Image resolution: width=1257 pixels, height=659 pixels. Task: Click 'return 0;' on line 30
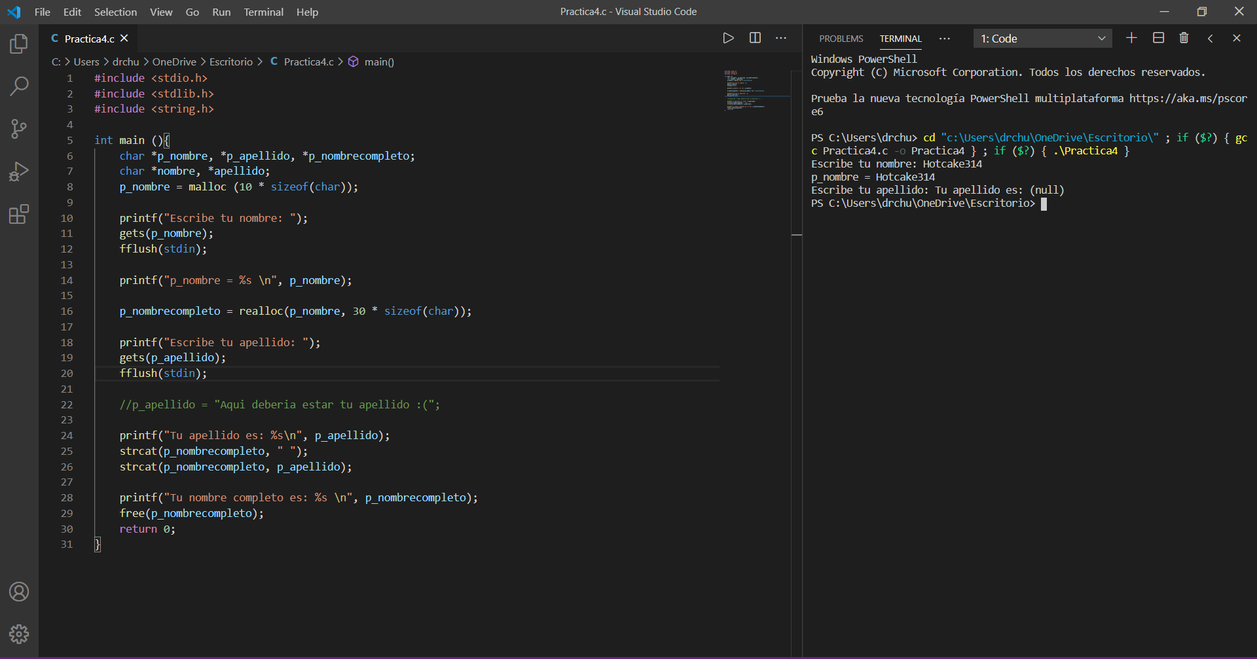(x=147, y=529)
